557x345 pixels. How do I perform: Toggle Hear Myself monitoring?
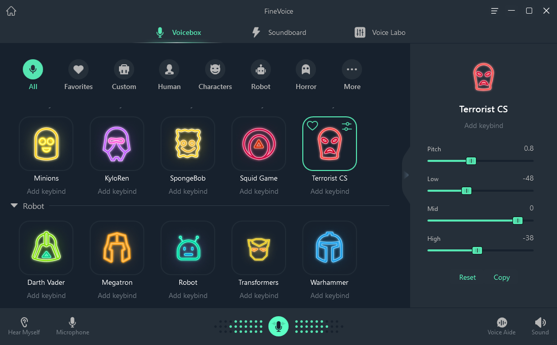[24, 326]
